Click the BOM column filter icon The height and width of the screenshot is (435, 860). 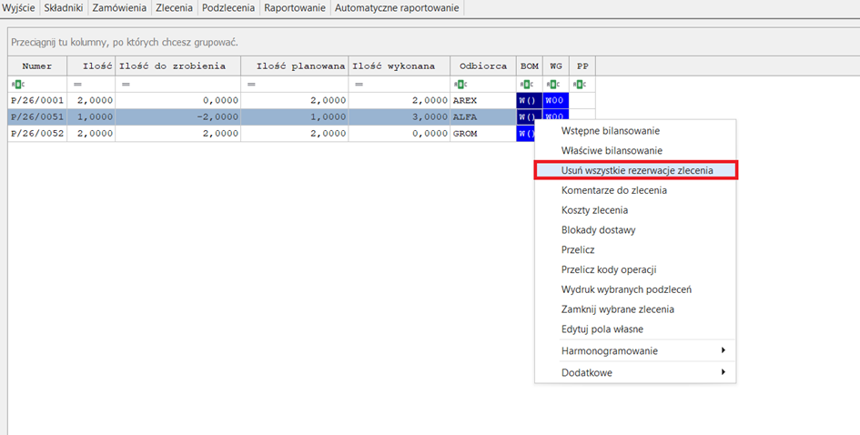coord(525,84)
